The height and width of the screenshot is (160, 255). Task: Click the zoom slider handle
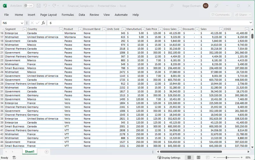point(226,157)
